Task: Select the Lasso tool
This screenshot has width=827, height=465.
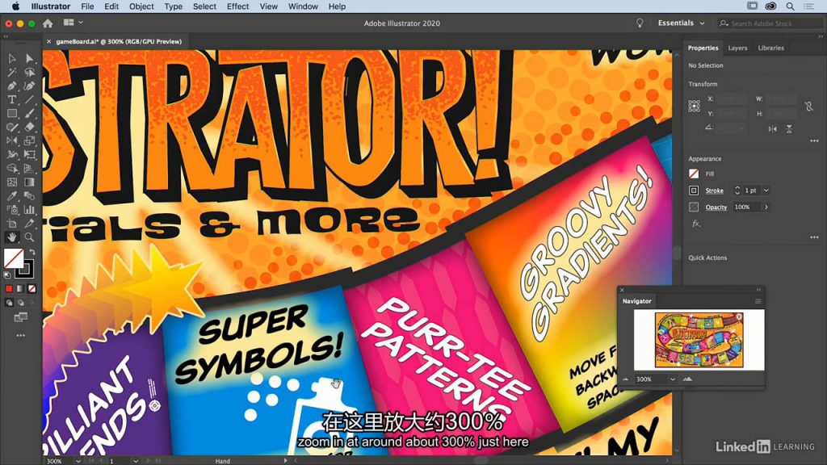Action: [x=30, y=72]
